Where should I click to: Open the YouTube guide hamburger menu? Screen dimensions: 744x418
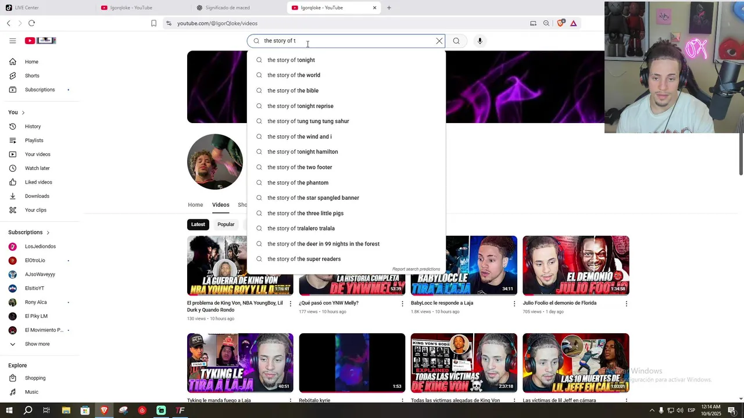[x=12, y=41]
